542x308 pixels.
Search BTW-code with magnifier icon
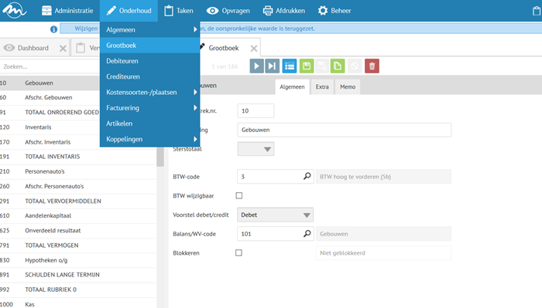tap(307, 177)
